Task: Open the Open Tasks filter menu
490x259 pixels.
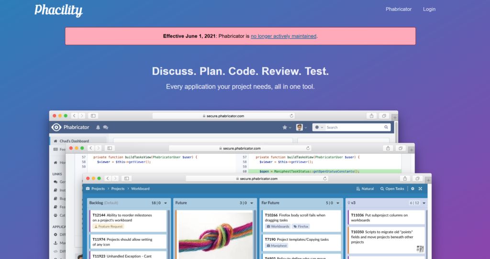Action: [x=392, y=188]
